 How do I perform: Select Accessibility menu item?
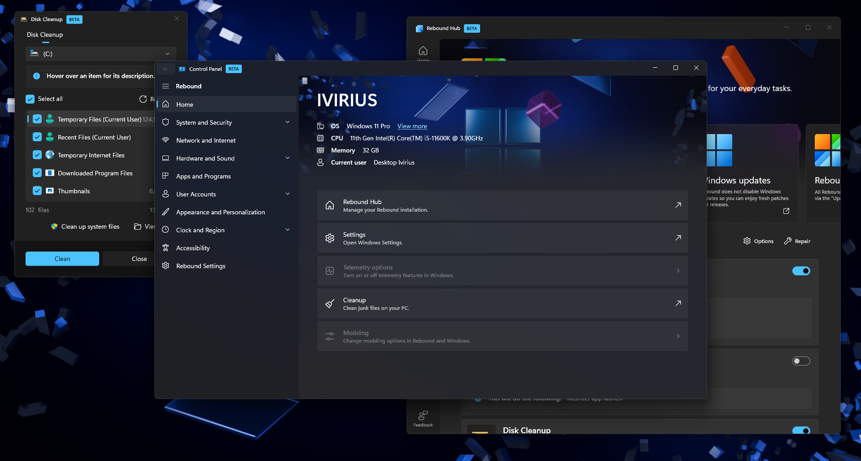click(227, 248)
